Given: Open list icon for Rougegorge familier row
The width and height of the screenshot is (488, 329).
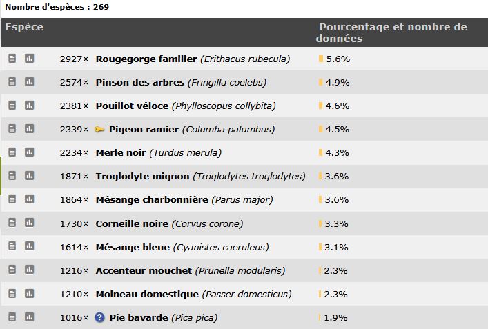Looking at the screenshot, I should pos(12,58).
